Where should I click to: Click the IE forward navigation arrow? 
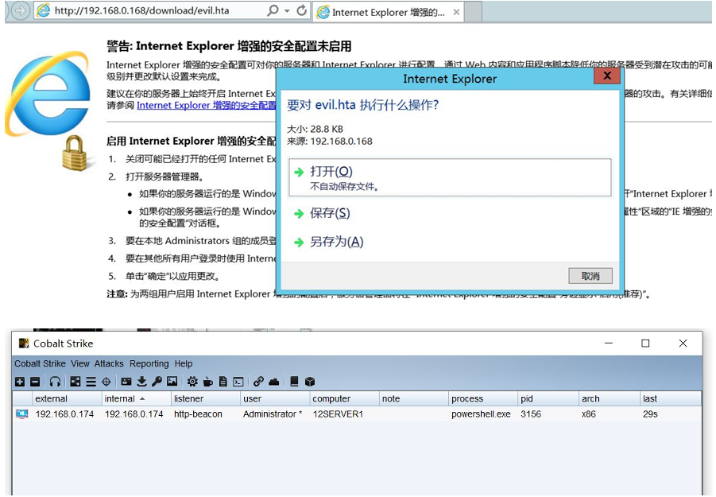(x=19, y=10)
